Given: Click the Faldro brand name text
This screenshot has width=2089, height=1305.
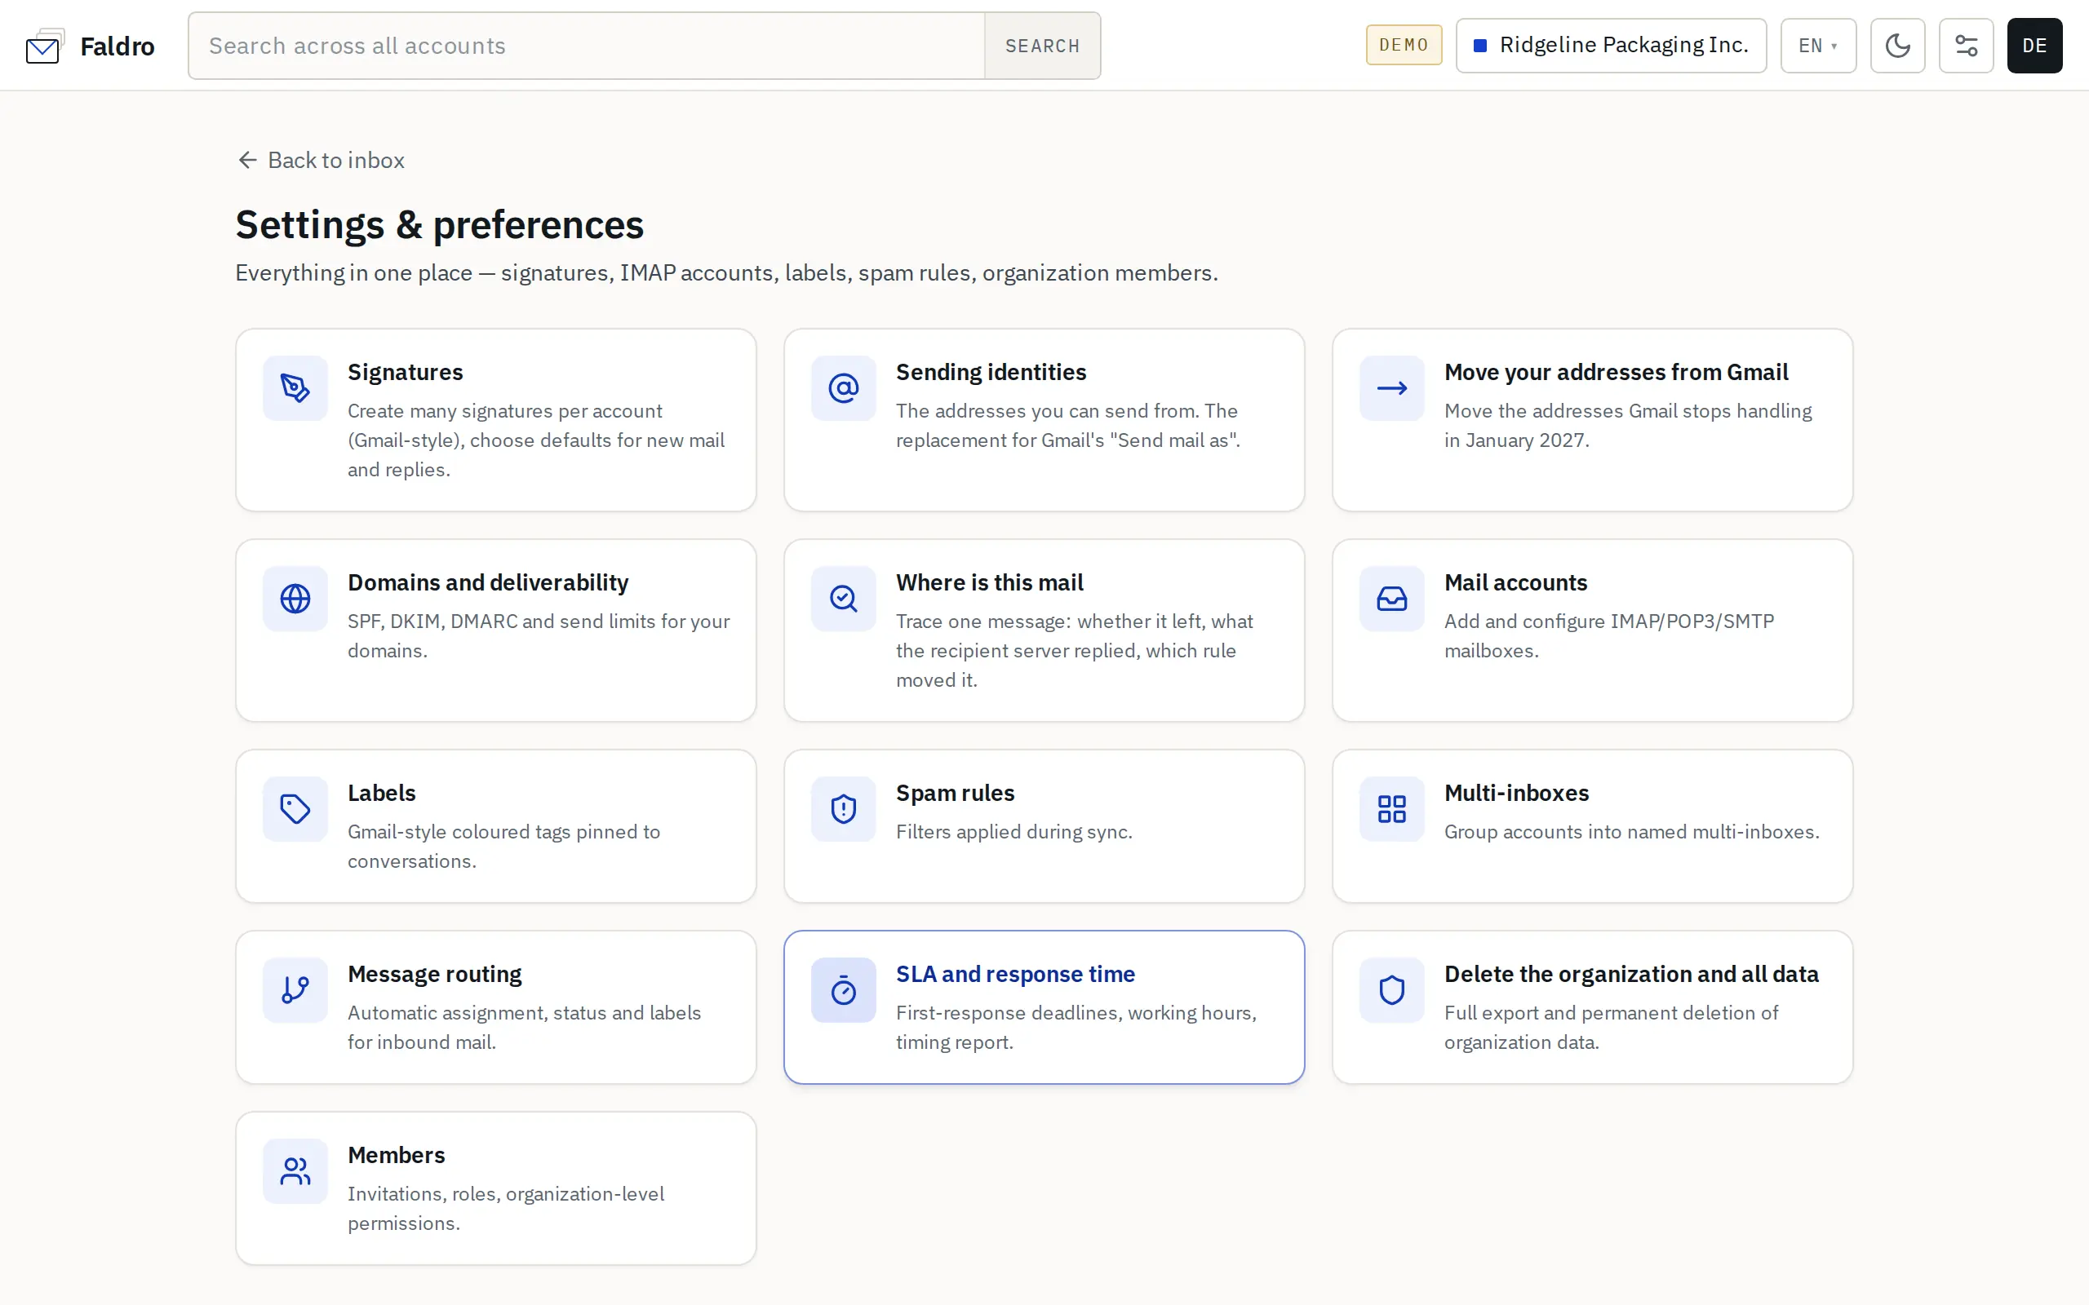Looking at the screenshot, I should click(118, 46).
